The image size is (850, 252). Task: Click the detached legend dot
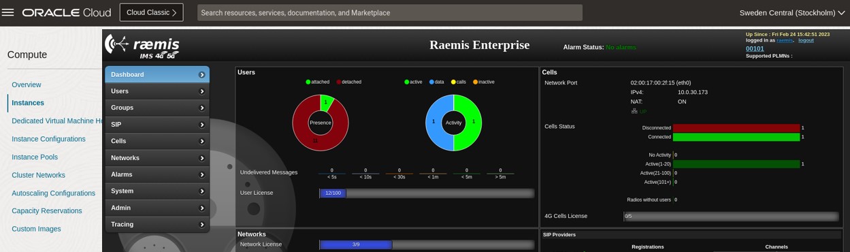(339, 82)
